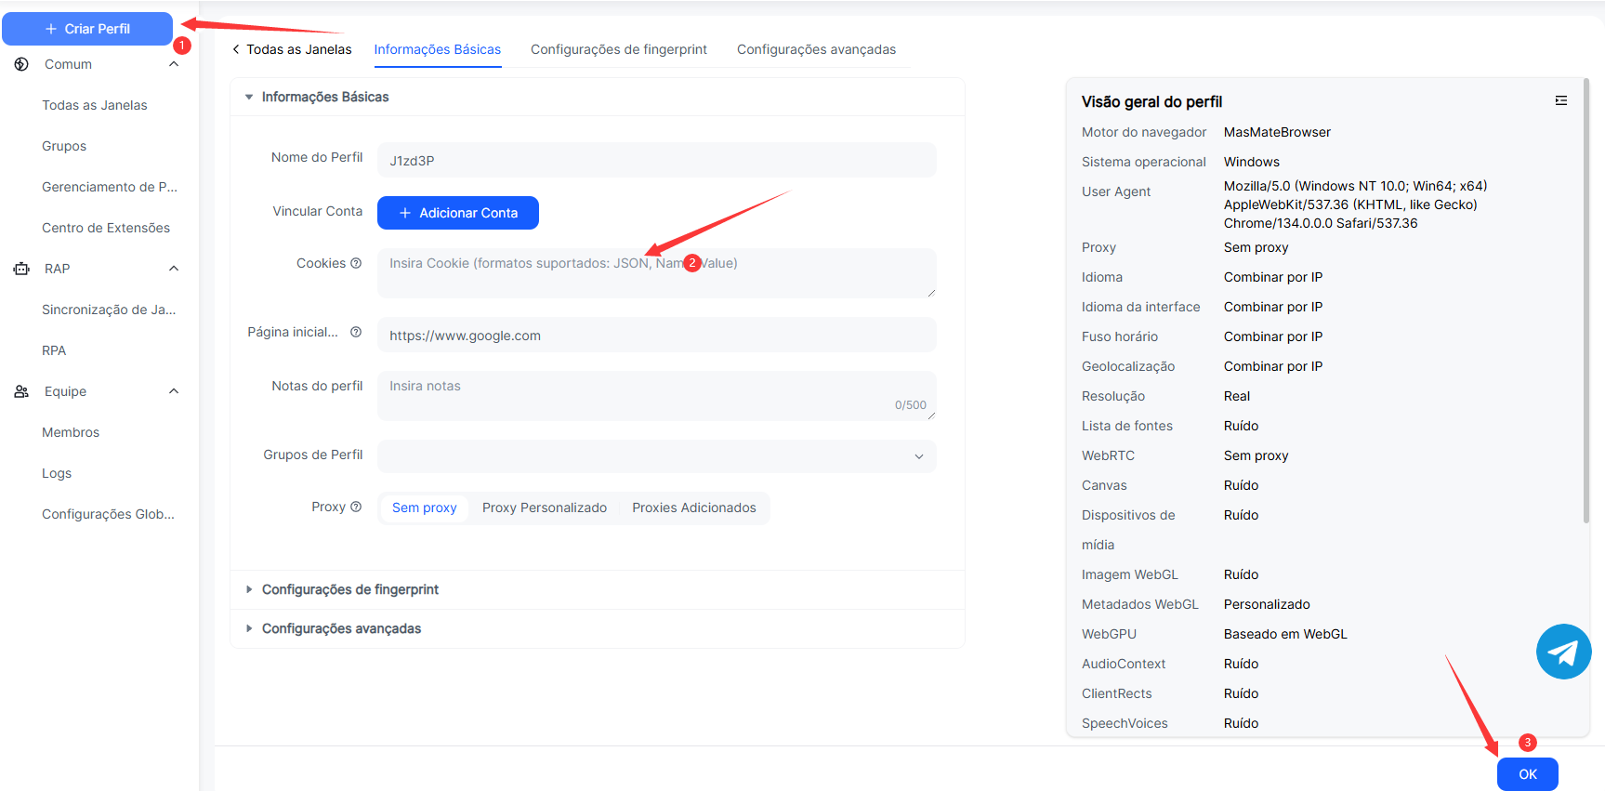Switch to Configurações de fingerprint tab
The image size is (1605, 791).
pos(618,49)
